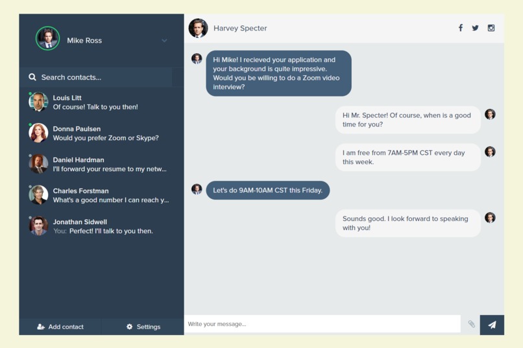Click 'What's a good number' preview text
Viewport: 523px width, 348px height.
tap(111, 200)
